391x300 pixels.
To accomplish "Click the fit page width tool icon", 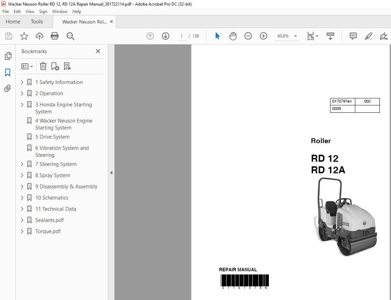I will click(310, 36).
